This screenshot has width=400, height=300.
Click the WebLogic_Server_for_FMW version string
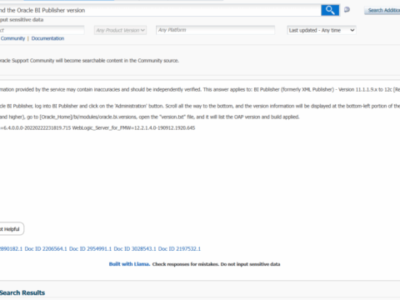(x=133, y=127)
